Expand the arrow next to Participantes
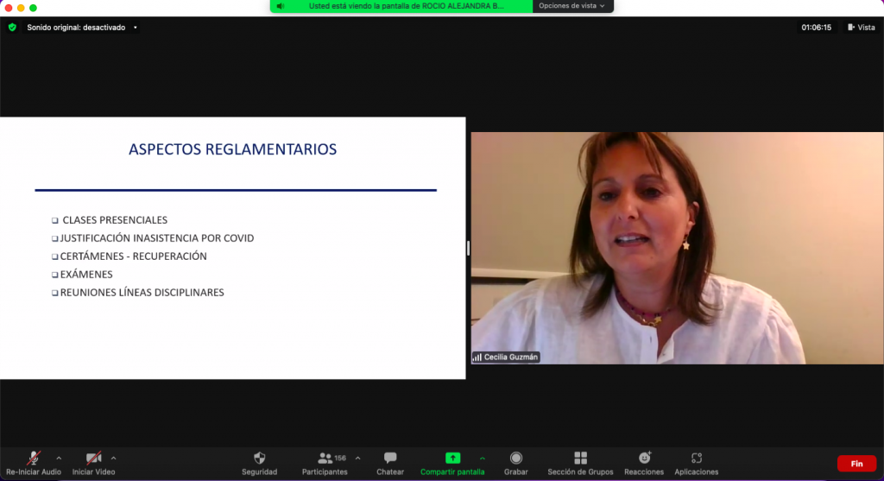 pyautogui.click(x=358, y=458)
